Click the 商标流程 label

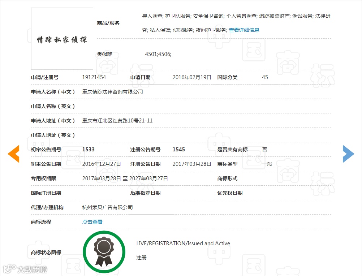[x=41, y=222]
